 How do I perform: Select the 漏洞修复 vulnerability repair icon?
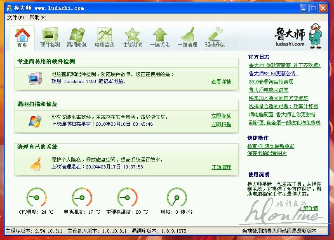pos(77,37)
